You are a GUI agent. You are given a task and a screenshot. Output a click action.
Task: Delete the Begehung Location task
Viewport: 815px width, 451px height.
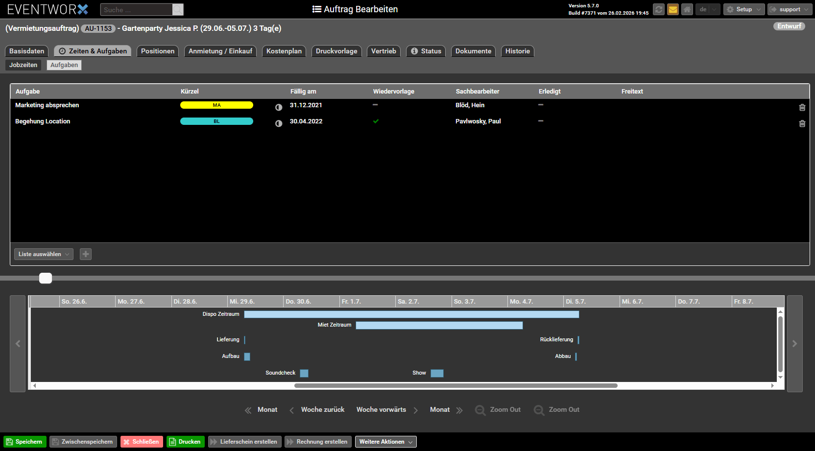tap(802, 123)
